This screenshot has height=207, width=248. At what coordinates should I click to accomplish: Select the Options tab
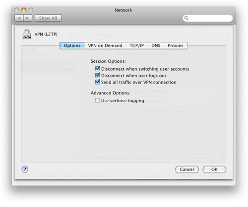pyautogui.click(x=72, y=45)
